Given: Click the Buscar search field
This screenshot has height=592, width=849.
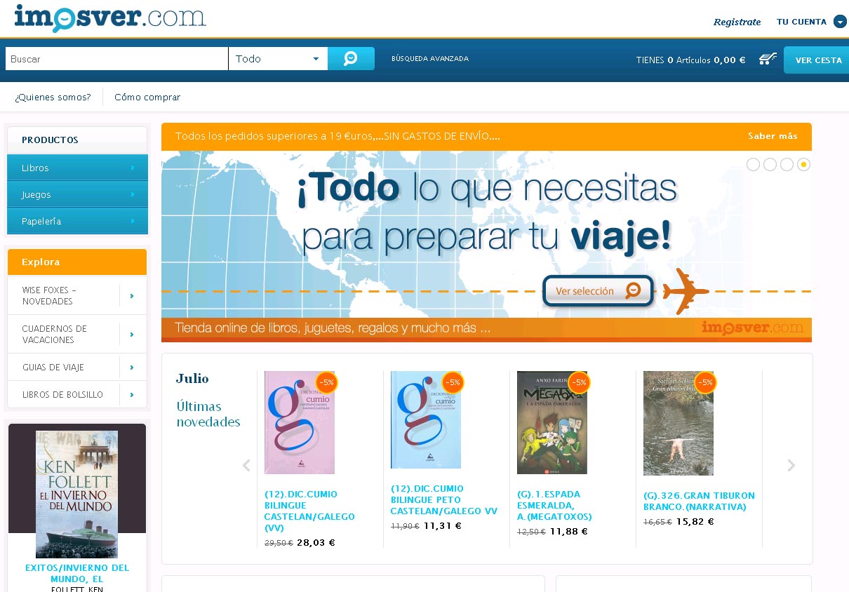Looking at the screenshot, I should click(117, 59).
